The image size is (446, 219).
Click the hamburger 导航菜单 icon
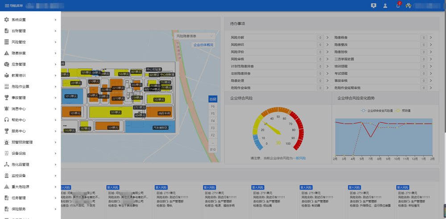click(x=7, y=6)
